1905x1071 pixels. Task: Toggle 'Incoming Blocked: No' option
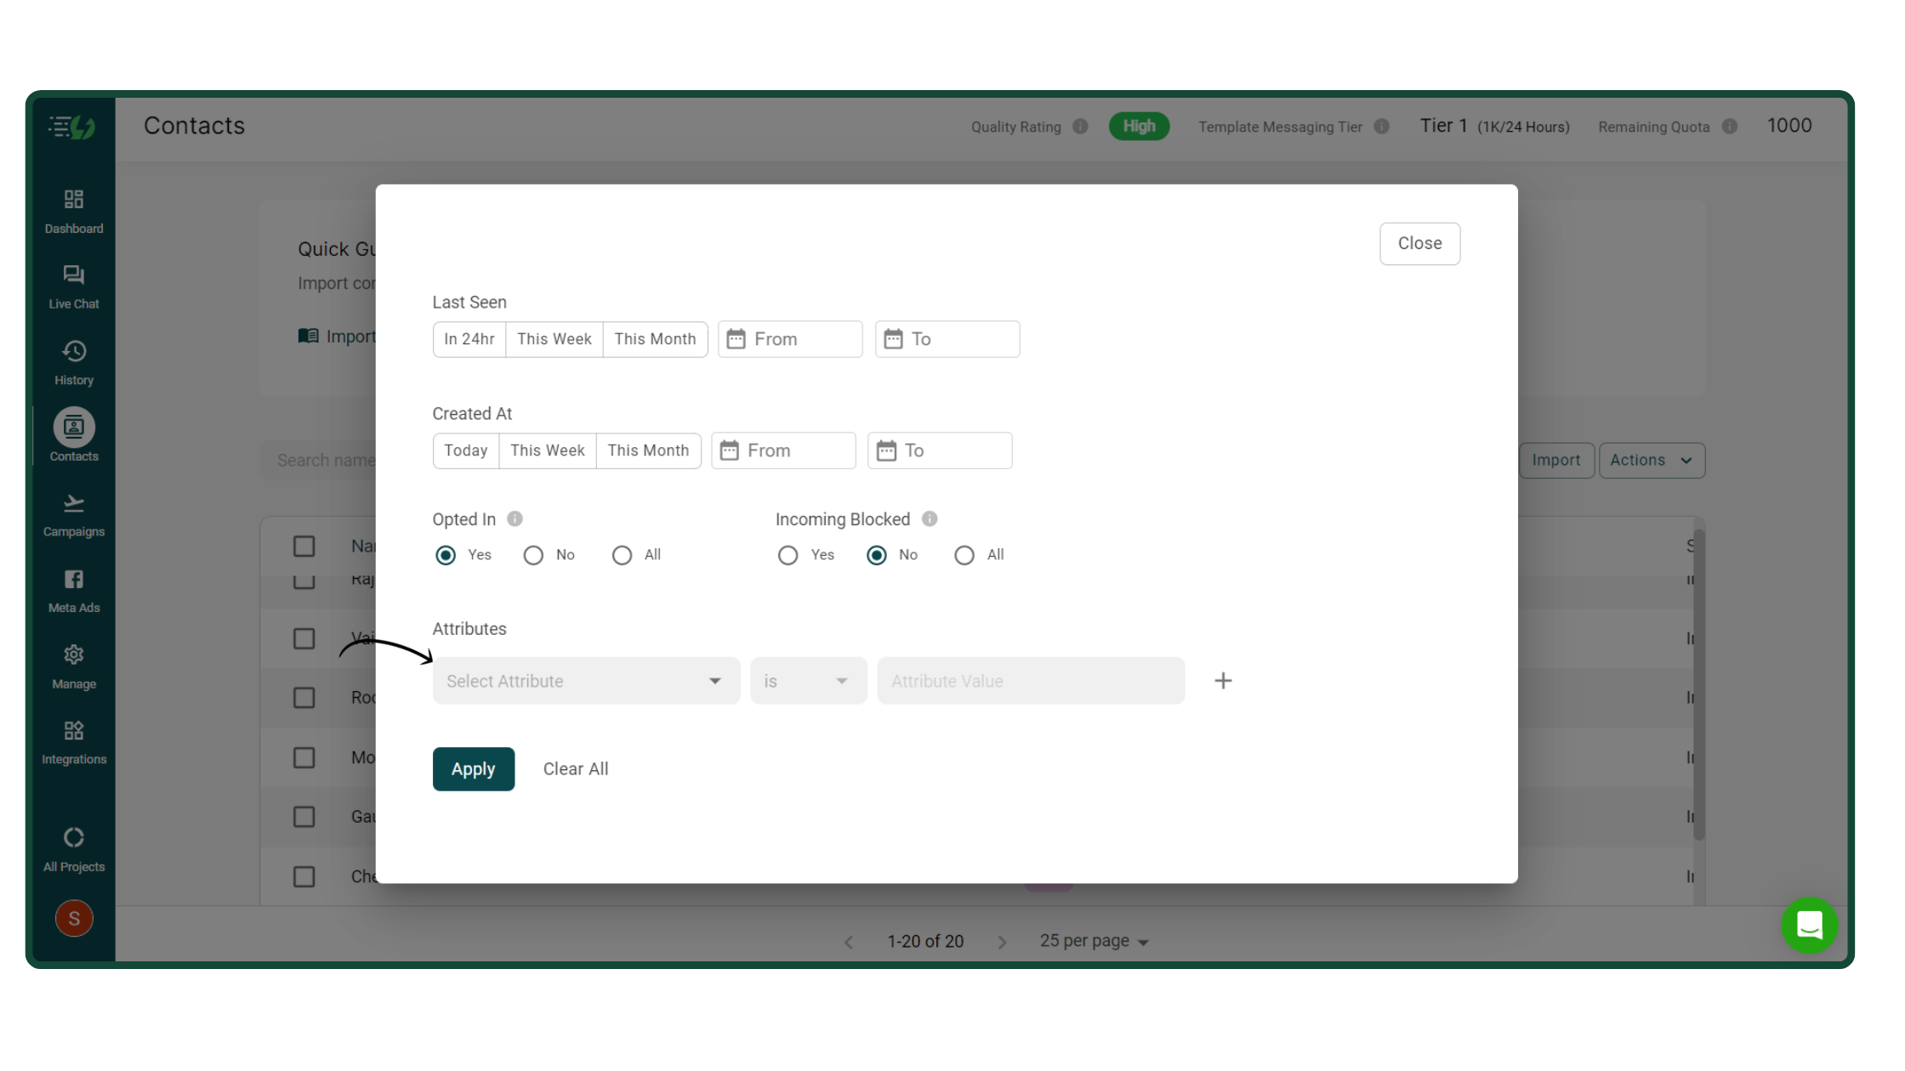tap(874, 554)
